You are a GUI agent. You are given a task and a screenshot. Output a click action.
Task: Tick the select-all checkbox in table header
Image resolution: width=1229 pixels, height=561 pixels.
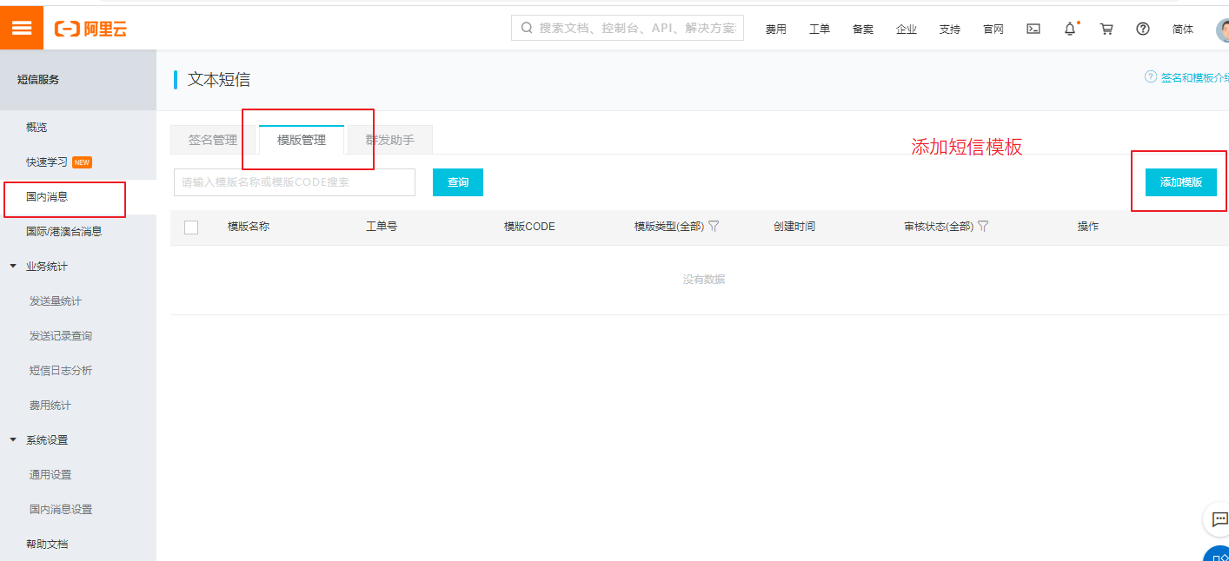191,227
